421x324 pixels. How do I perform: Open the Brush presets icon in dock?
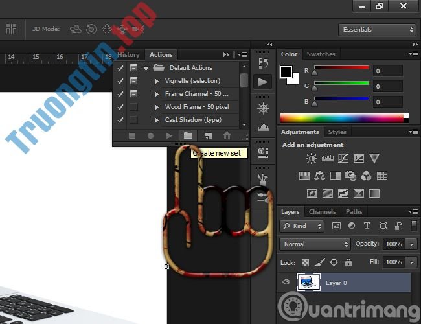(262, 179)
